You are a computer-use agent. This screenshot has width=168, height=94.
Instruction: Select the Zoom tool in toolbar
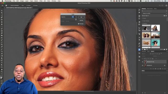(x=2, y=72)
